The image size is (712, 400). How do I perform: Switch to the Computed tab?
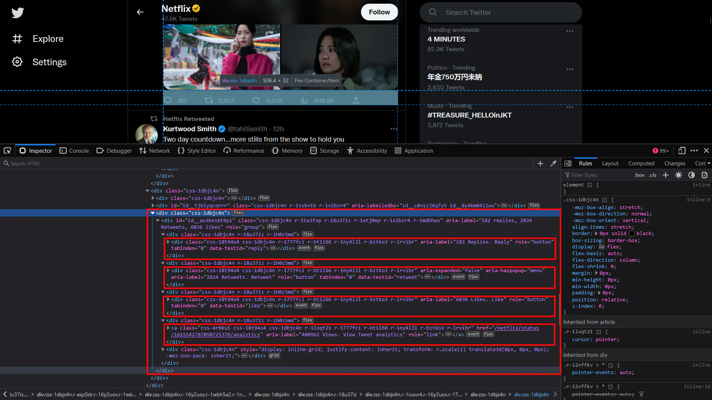[641, 163]
